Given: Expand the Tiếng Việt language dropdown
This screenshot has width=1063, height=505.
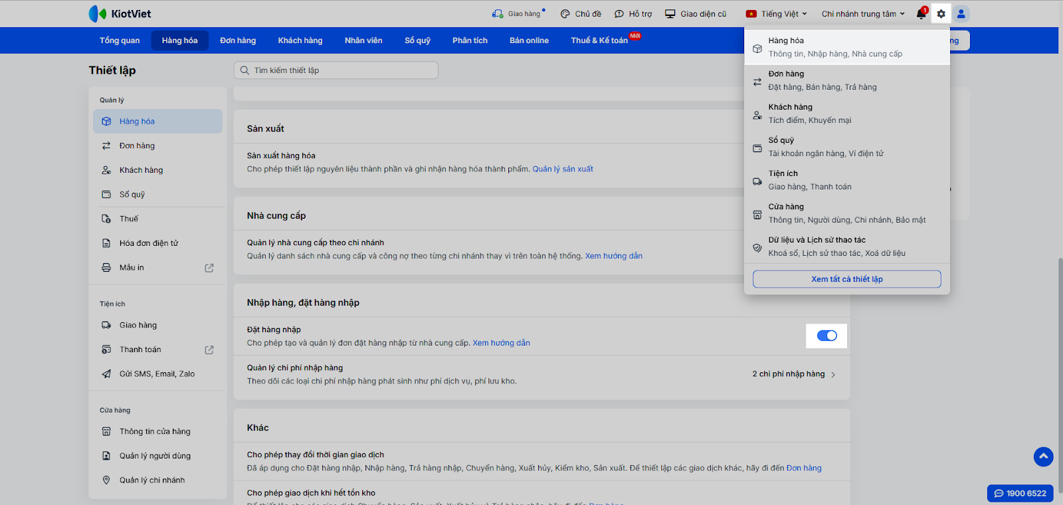Looking at the screenshot, I should click(x=777, y=14).
